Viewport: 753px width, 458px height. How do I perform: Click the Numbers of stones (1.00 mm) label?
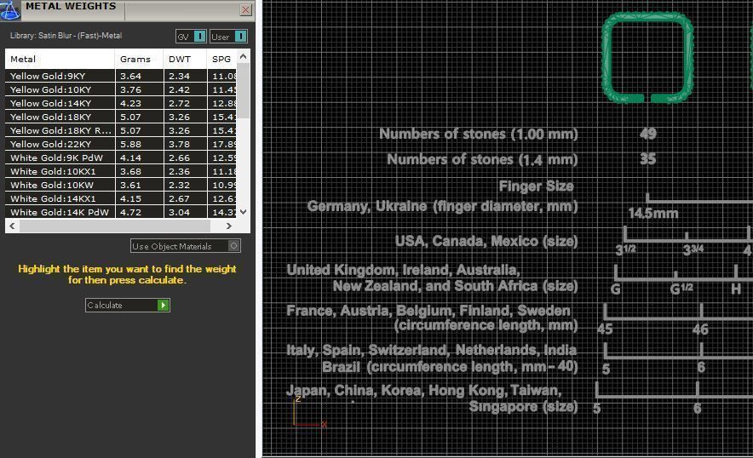pyautogui.click(x=479, y=134)
